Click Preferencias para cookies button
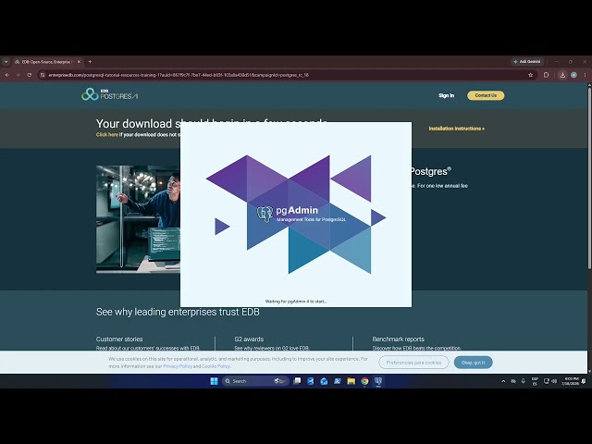The image size is (592, 444). (413, 363)
